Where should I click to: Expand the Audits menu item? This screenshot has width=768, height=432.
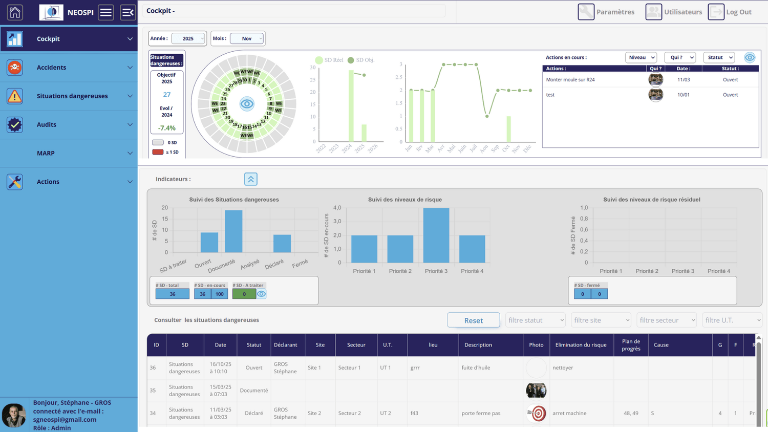[x=69, y=124]
